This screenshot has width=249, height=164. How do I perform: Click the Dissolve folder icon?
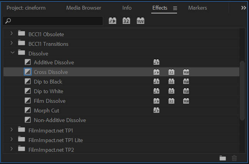[x=22, y=52]
